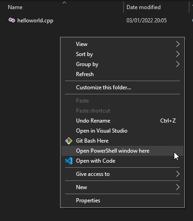Select Undo Rename
This screenshot has height=221, width=193.
pos(122,121)
